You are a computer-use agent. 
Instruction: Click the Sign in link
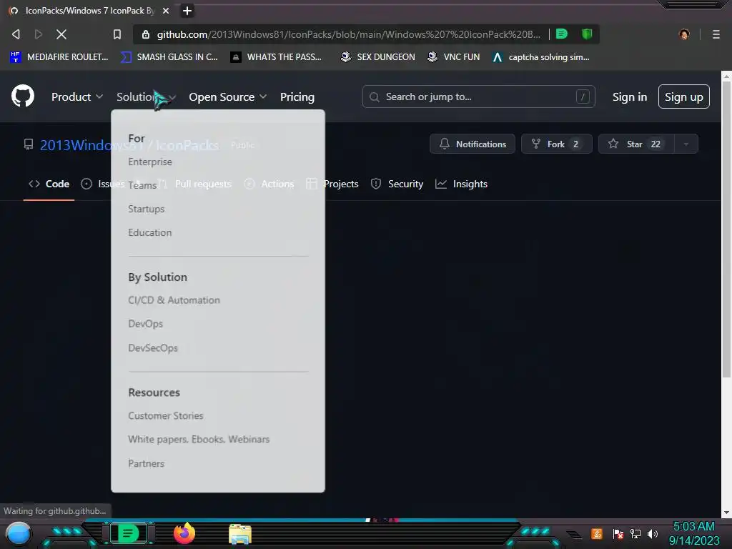point(629,97)
